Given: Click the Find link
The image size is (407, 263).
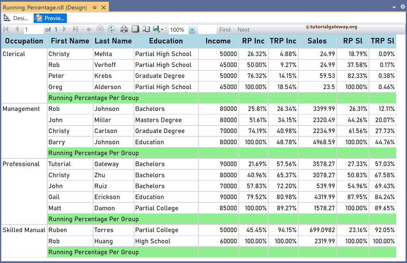Looking at the screenshot, I should click(x=225, y=29).
